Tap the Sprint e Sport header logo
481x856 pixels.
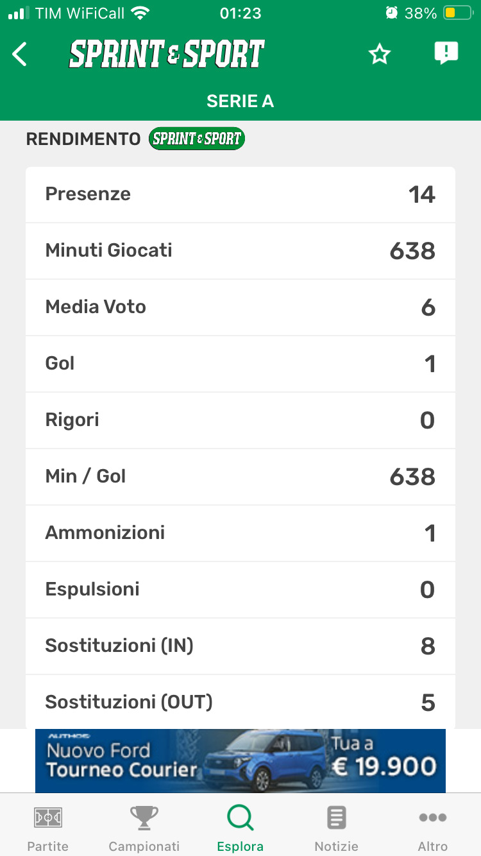tap(167, 55)
